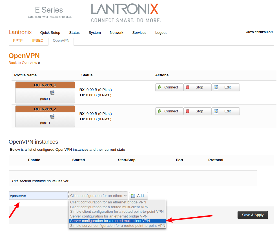Connect the OPENVPN_2 profile
Image resolution: width=277 pixels, height=233 pixels.
click(169, 111)
